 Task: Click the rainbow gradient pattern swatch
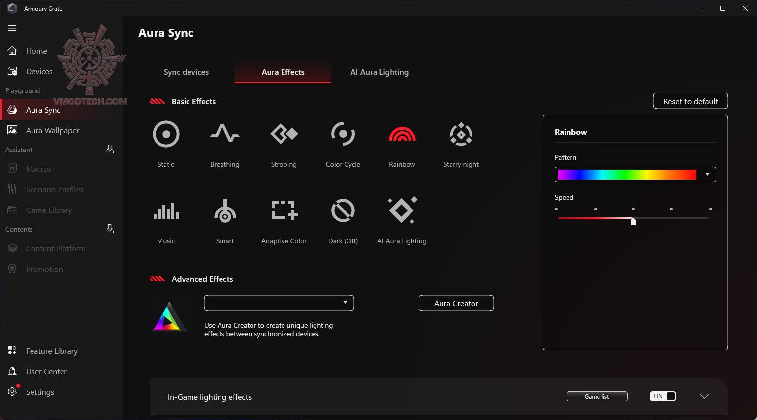tap(627, 175)
